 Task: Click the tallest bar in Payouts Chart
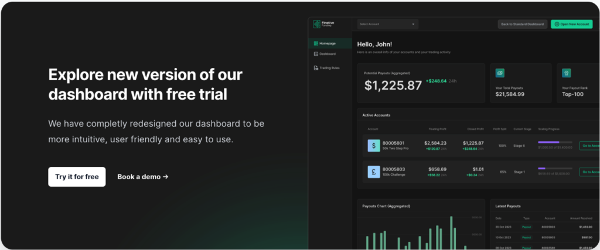[451, 233]
